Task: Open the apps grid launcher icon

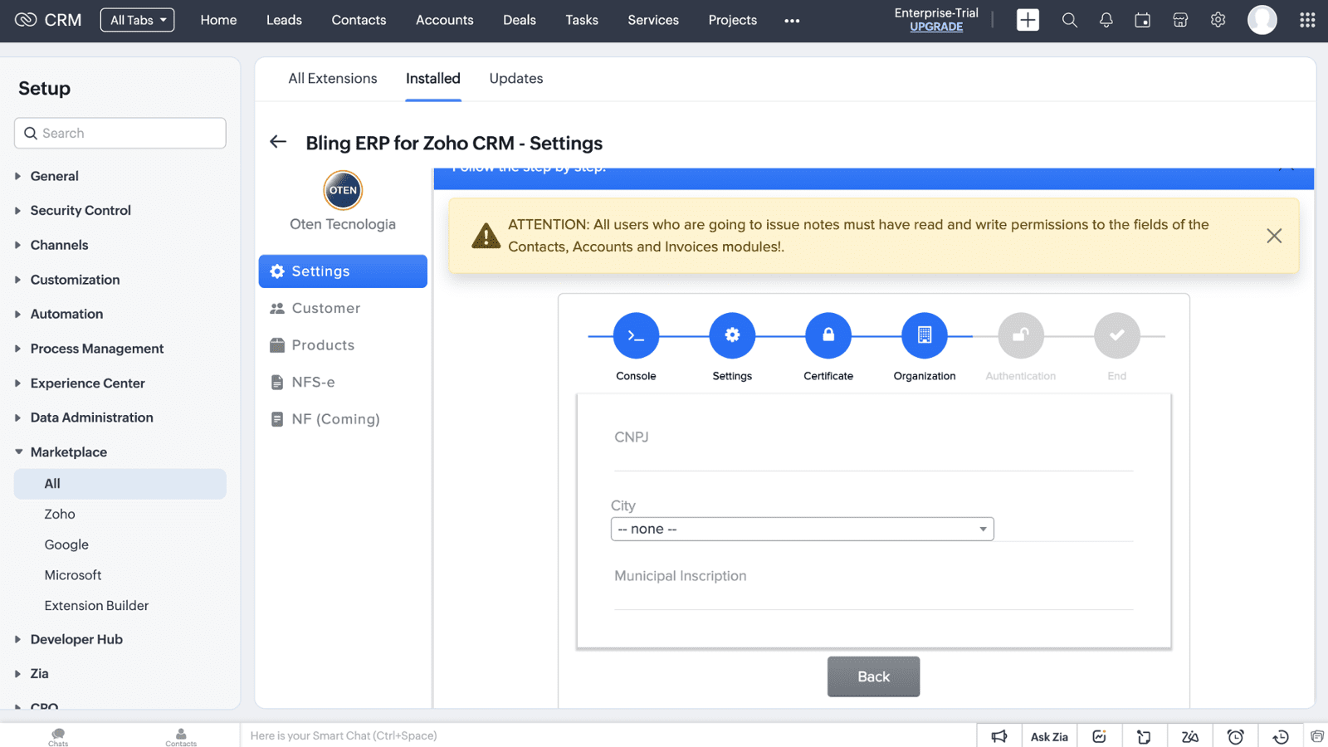Action: point(1306,20)
